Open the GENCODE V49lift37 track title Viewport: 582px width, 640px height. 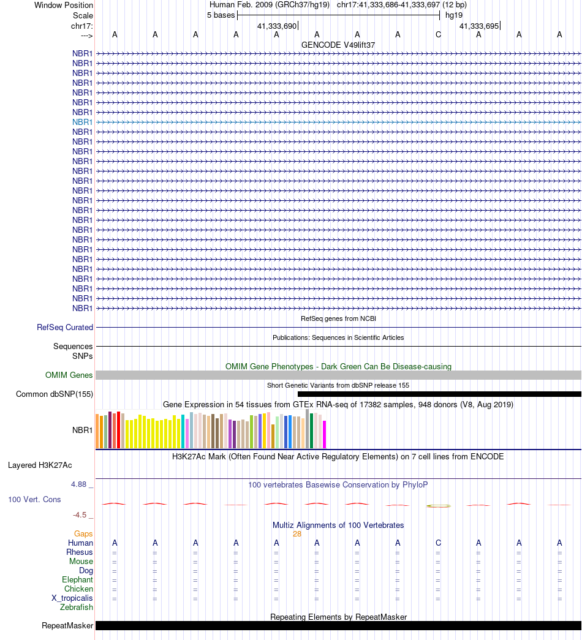338,45
